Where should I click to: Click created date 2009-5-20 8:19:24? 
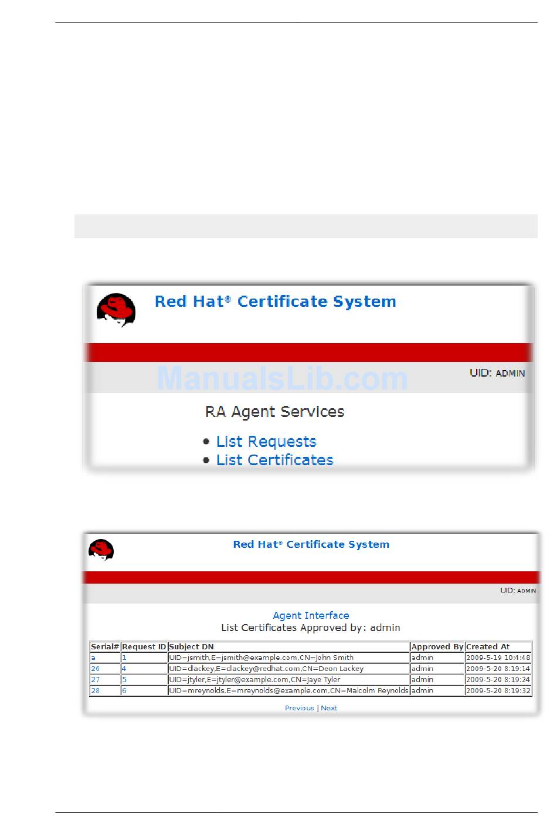[498, 680]
